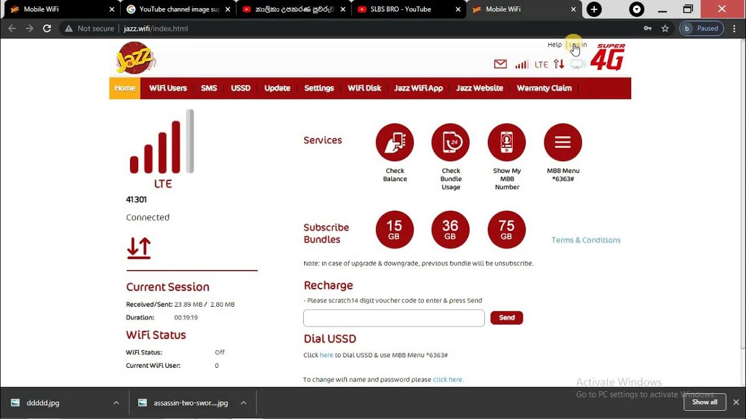The height and width of the screenshot is (419, 746).
Task: Click the small signal strength icon in header
Action: (x=522, y=64)
